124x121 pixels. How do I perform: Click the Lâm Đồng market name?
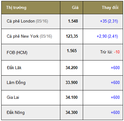(16, 82)
